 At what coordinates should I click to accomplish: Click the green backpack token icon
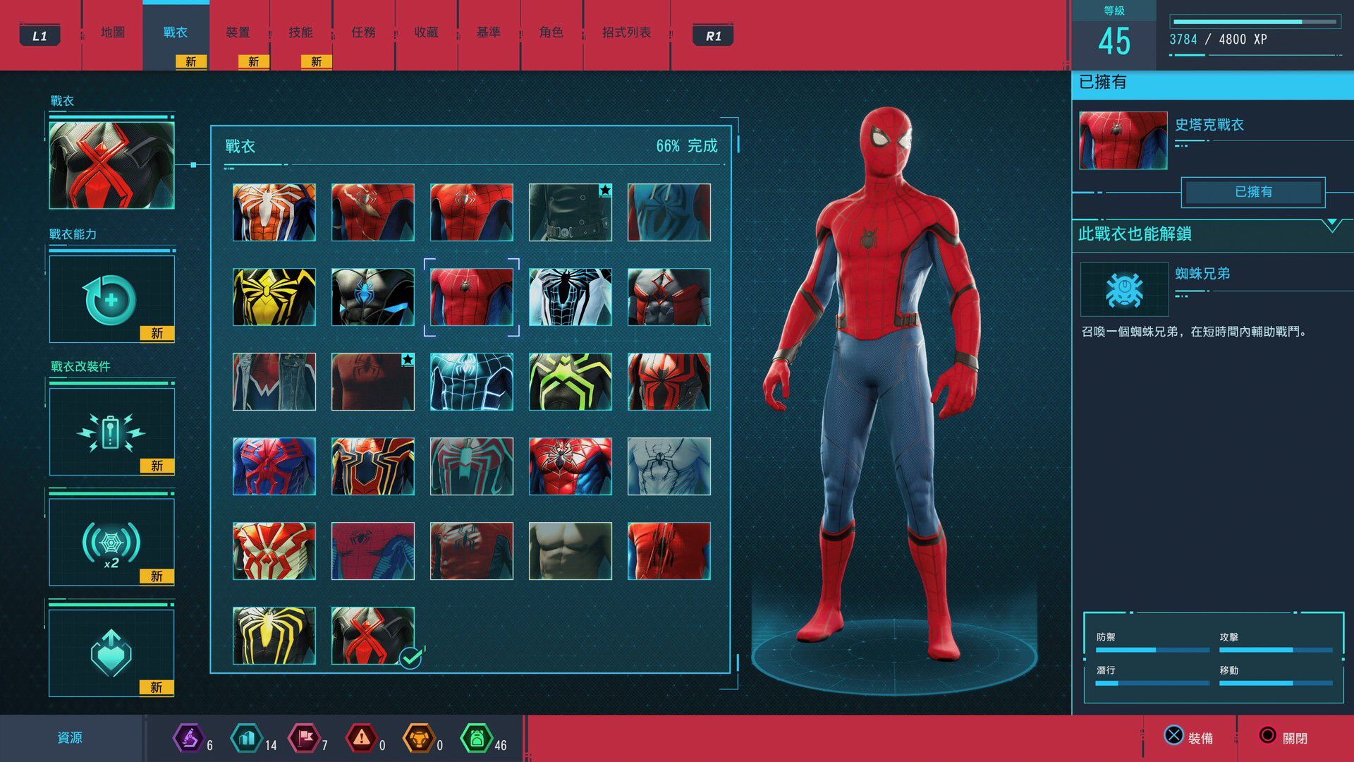click(x=477, y=739)
